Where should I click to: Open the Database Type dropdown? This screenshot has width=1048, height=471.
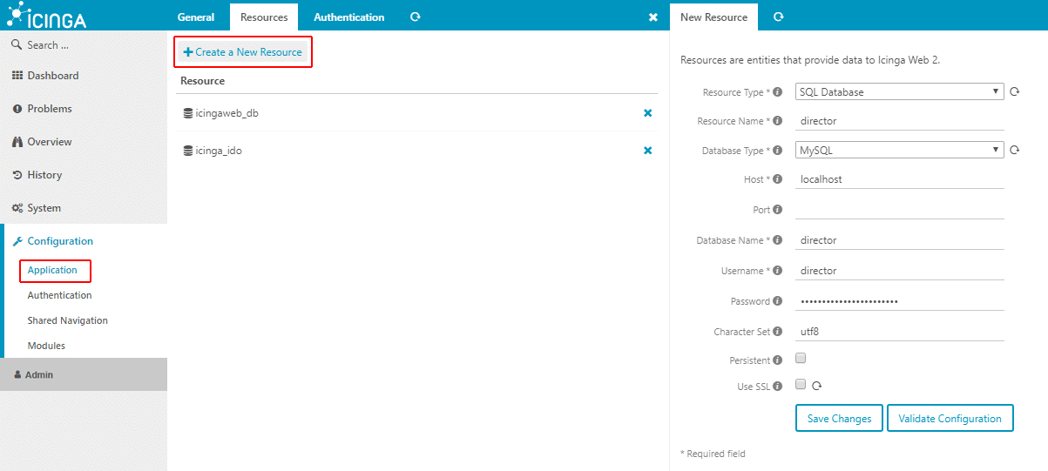click(x=900, y=150)
